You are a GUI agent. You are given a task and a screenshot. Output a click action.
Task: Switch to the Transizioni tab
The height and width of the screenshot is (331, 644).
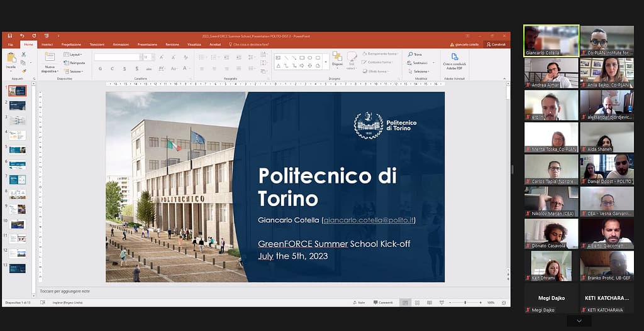tap(97, 45)
